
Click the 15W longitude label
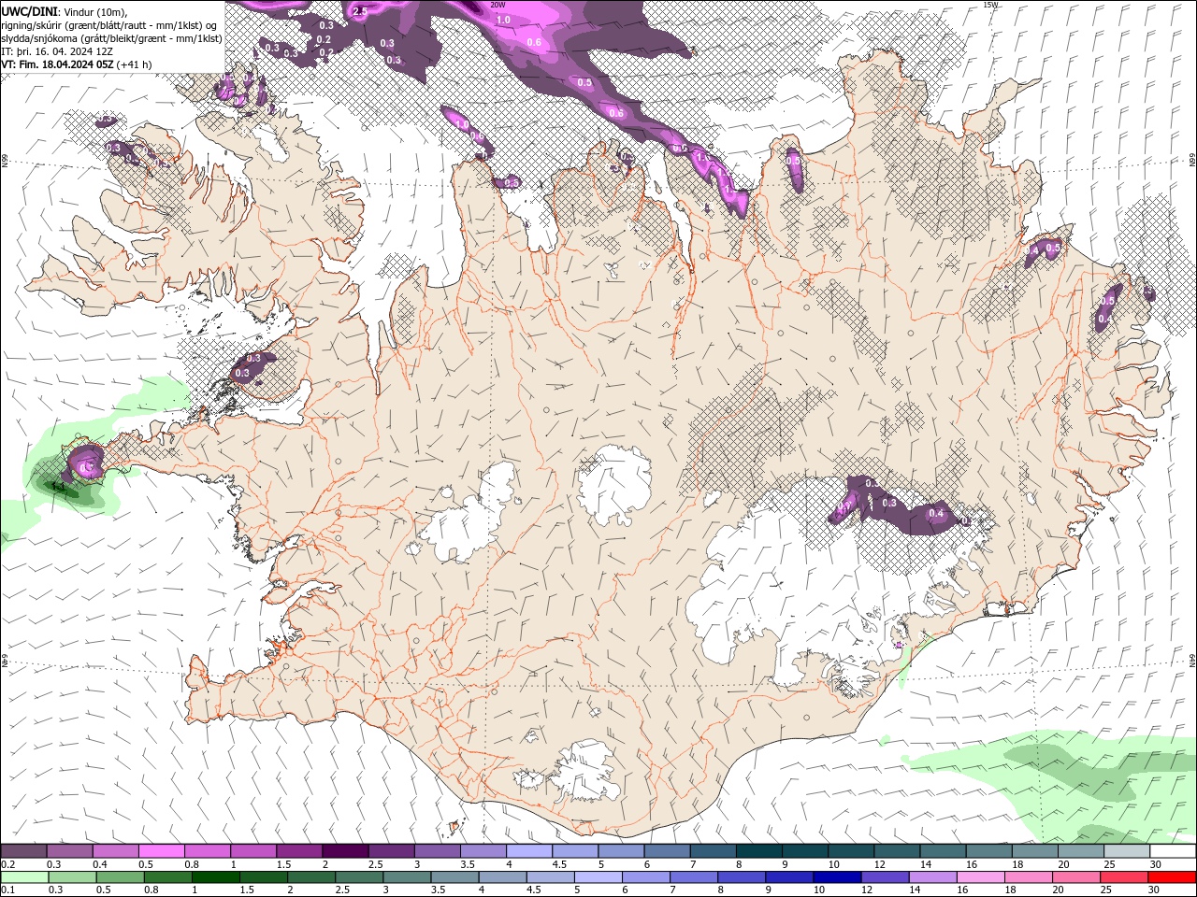990,5
